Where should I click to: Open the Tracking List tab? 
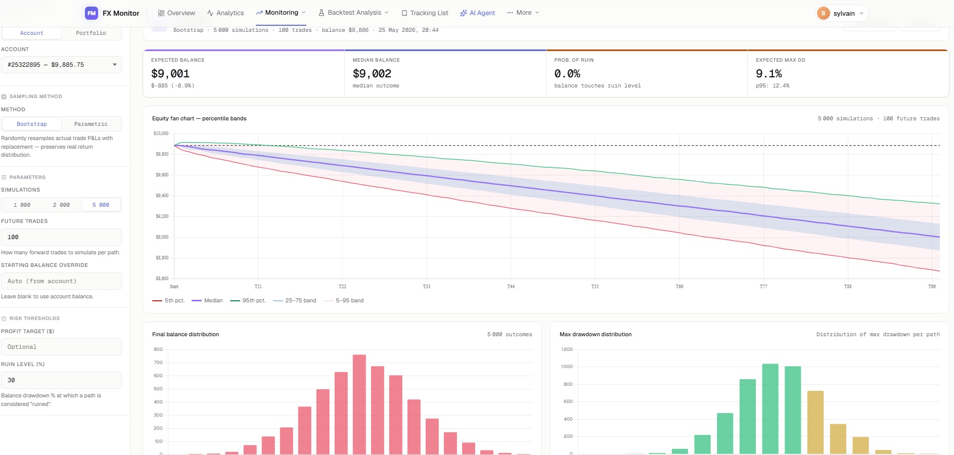425,13
